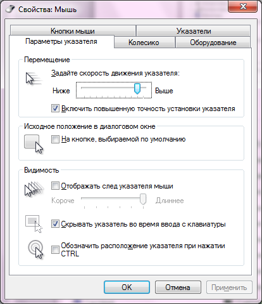Image resolution: width=262 pixels, height=304 pixels.
Task: Check 'Обозначить расположение указателя при нажатии CTRL'
Action: click(x=55, y=249)
